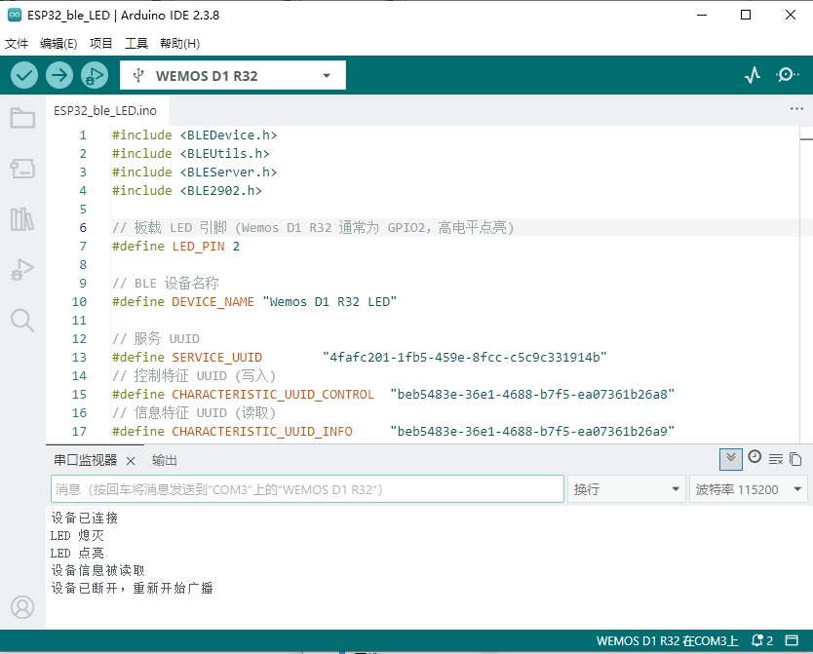Toggle timestamp clock icon in serial monitor

[x=755, y=457]
